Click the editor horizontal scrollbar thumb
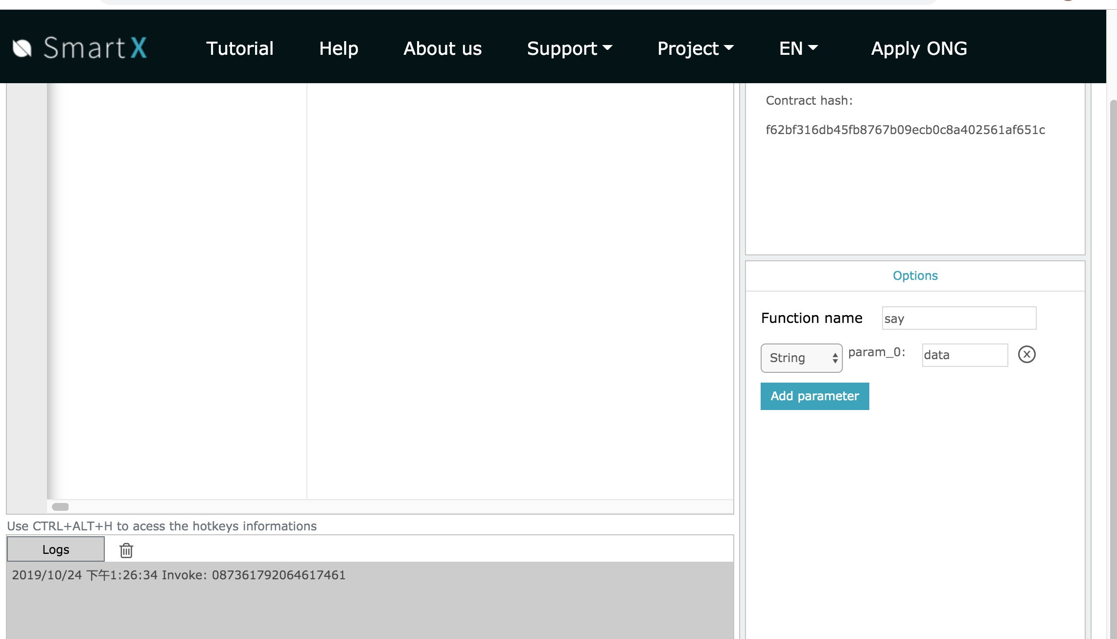Image resolution: width=1117 pixels, height=639 pixels. (x=60, y=507)
